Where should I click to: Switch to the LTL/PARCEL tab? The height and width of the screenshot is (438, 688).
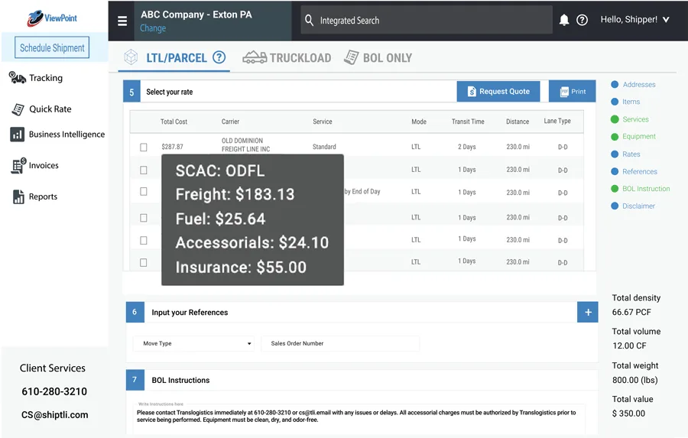pyautogui.click(x=176, y=57)
